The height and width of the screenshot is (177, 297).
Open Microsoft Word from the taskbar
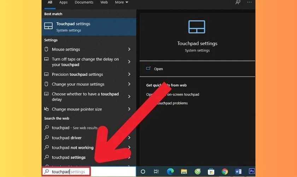(x=238, y=172)
